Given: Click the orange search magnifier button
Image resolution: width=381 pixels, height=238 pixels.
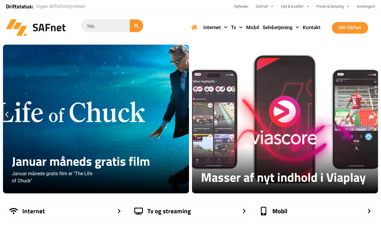Looking at the screenshot, I should click(x=136, y=26).
